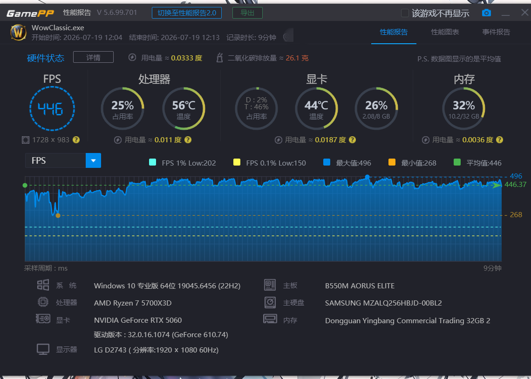Toggle the FPS 1% Low cyan legend swatch
Viewport: 531px width, 379px height.
tap(152, 162)
